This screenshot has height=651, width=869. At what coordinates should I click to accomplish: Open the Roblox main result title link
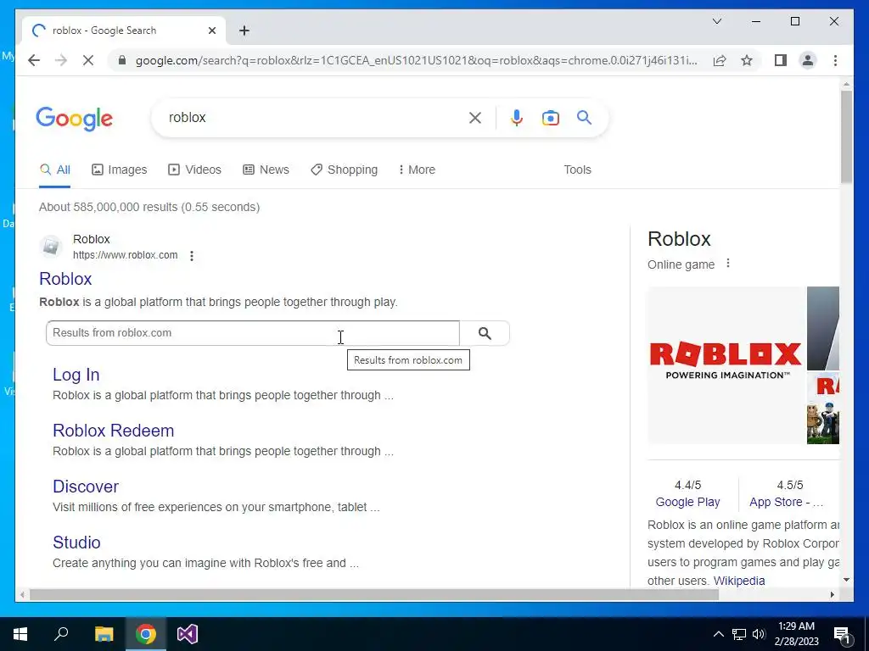(x=65, y=278)
